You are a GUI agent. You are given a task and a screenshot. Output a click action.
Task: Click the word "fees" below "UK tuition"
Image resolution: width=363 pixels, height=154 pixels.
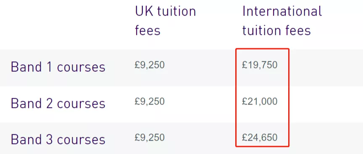(147, 30)
